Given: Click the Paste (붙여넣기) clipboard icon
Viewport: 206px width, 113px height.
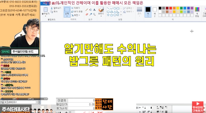Looking at the screenshot, I should pos(46,9).
